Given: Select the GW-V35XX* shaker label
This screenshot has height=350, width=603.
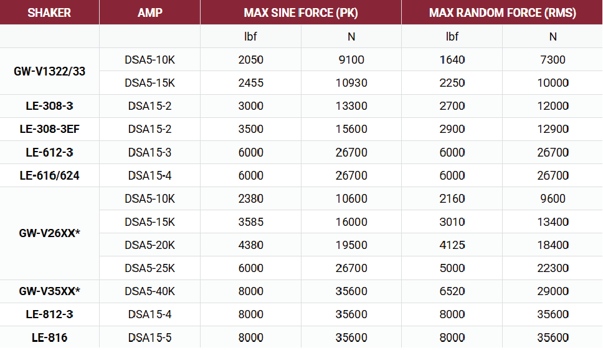Looking at the screenshot, I should click(49, 291).
